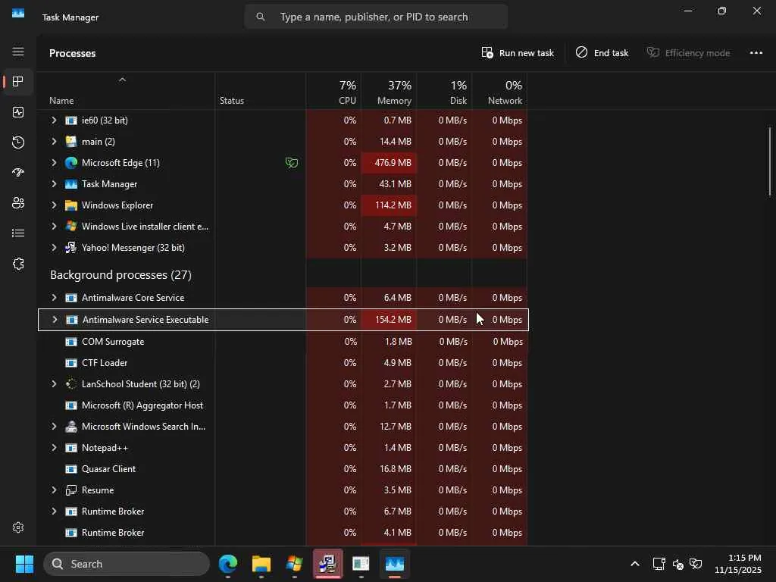Image resolution: width=776 pixels, height=582 pixels.
Task: Click the End task button
Action: (602, 53)
